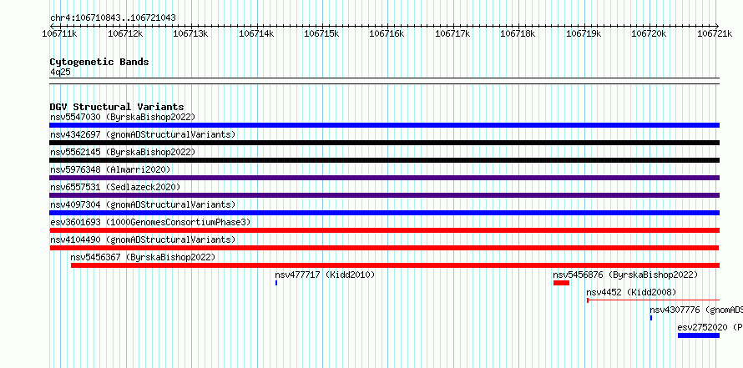Click the Cytogenetic Bands track title
Viewport: 743px width, 368px height.
(99, 62)
